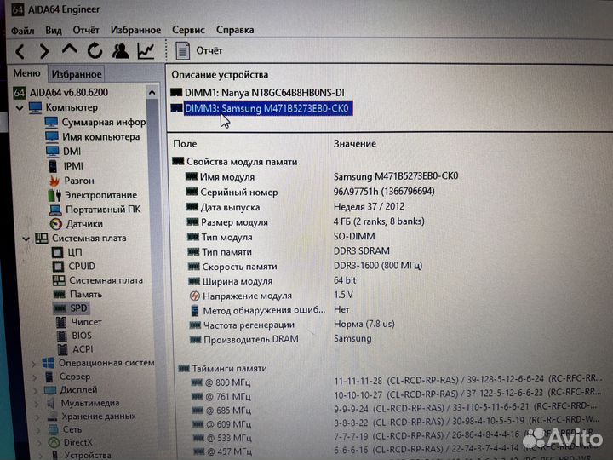Image resolution: width=613 pixels, height=460 pixels.
Task: Expand the DirectX tree branch
Action: [40, 443]
